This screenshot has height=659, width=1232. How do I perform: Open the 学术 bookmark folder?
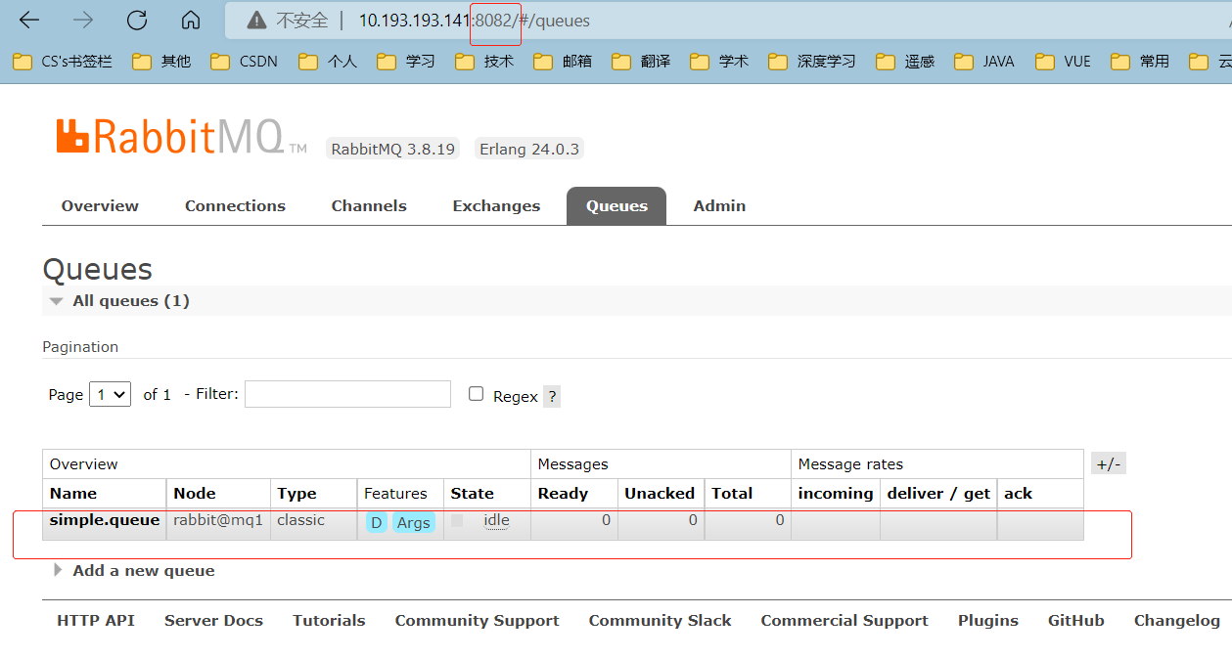[x=719, y=61]
